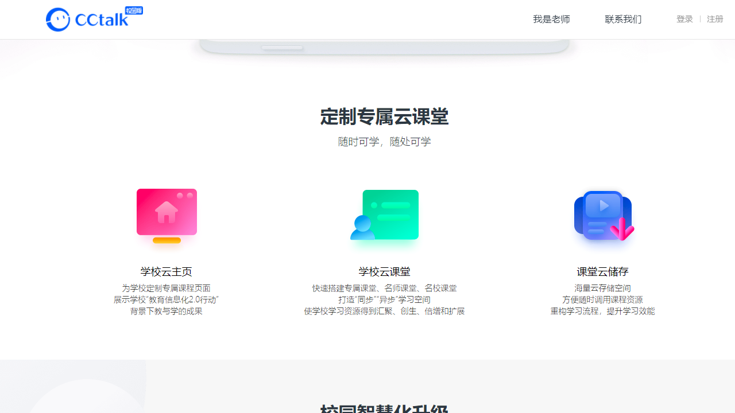Screen dimensions: 735x413
Task: Click the green cloud classroom icon
Action: (x=385, y=215)
